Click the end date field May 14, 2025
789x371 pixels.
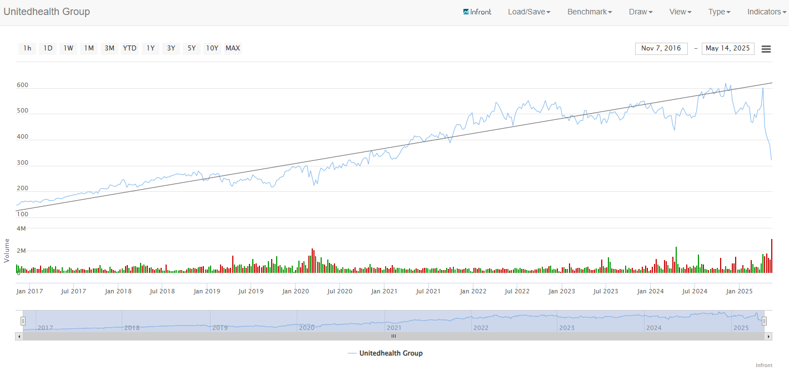728,48
